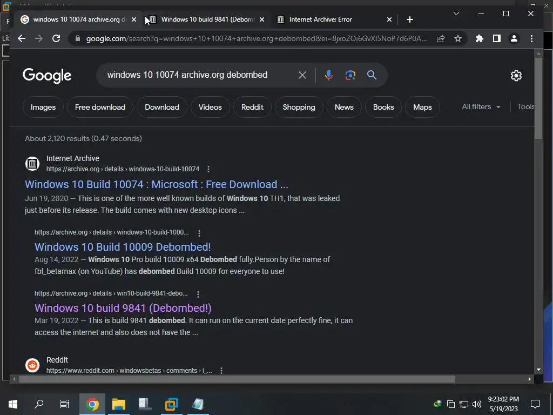Open a new tab with plus button
The image size is (553, 415).
[x=409, y=19]
